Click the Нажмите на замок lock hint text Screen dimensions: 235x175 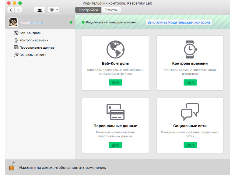click(x=62, y=167)
